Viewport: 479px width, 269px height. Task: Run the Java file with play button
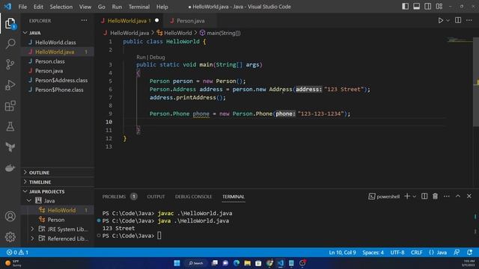[440, 20]
